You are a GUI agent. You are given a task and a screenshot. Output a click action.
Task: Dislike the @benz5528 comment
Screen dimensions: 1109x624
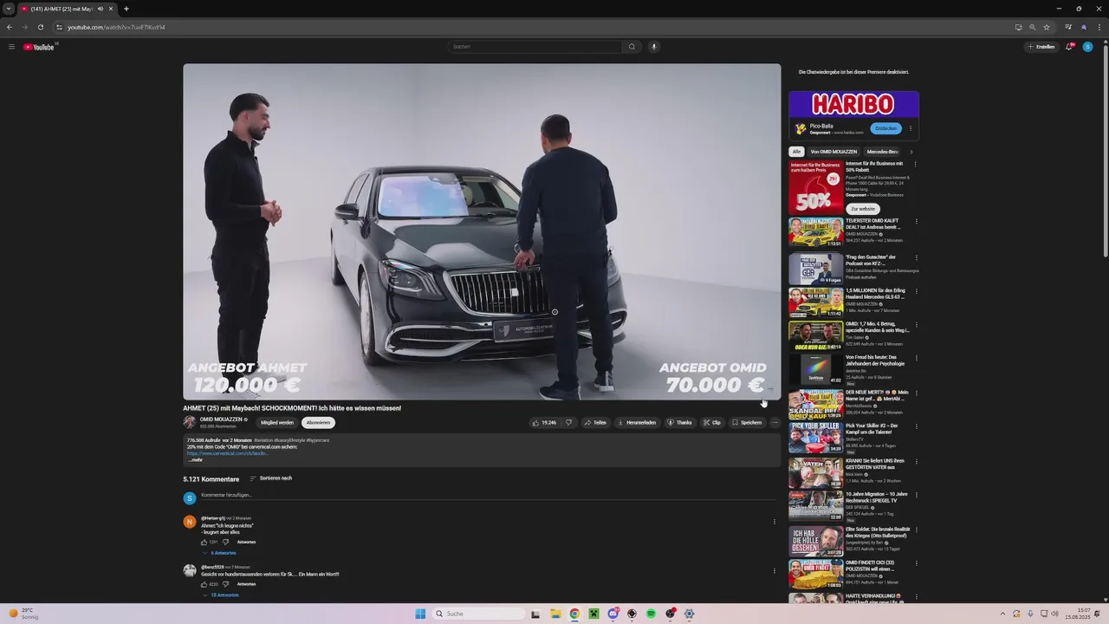point(225,584)
